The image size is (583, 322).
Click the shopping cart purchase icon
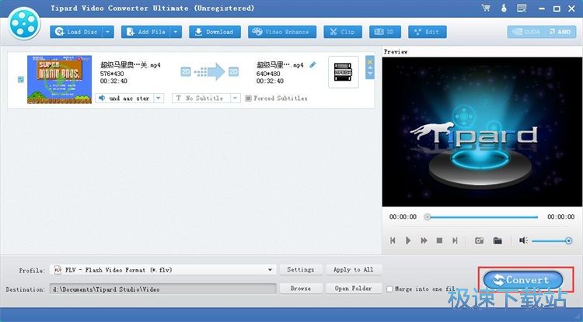486,9
